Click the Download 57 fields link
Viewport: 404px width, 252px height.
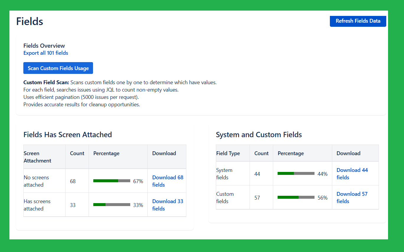click(x=352, y=198)
